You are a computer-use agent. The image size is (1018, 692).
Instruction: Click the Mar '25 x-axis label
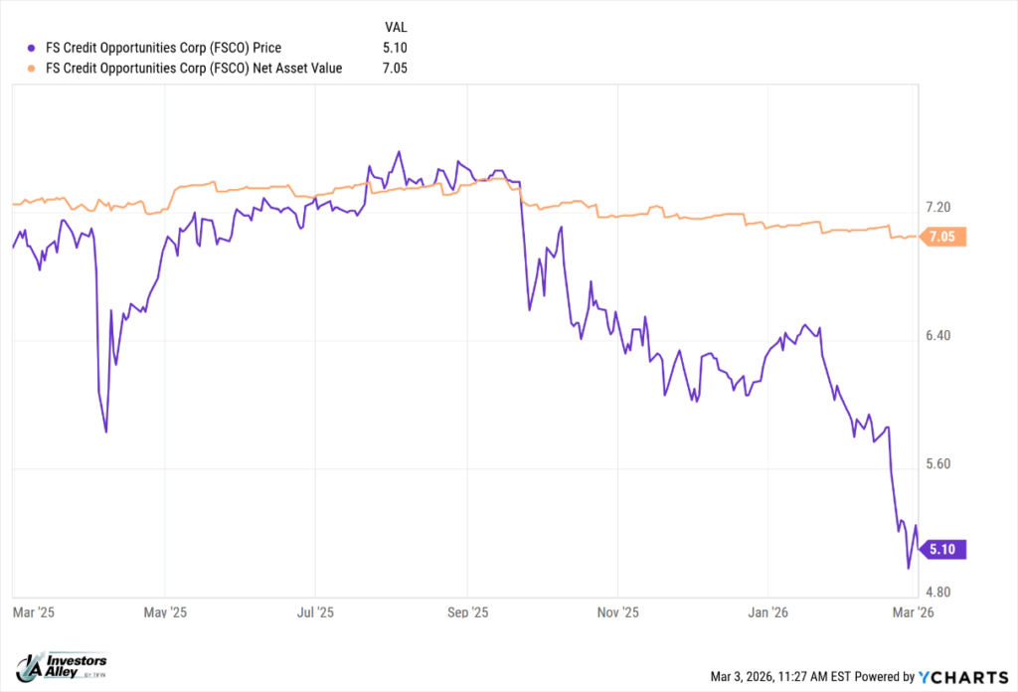pos(31,612)
